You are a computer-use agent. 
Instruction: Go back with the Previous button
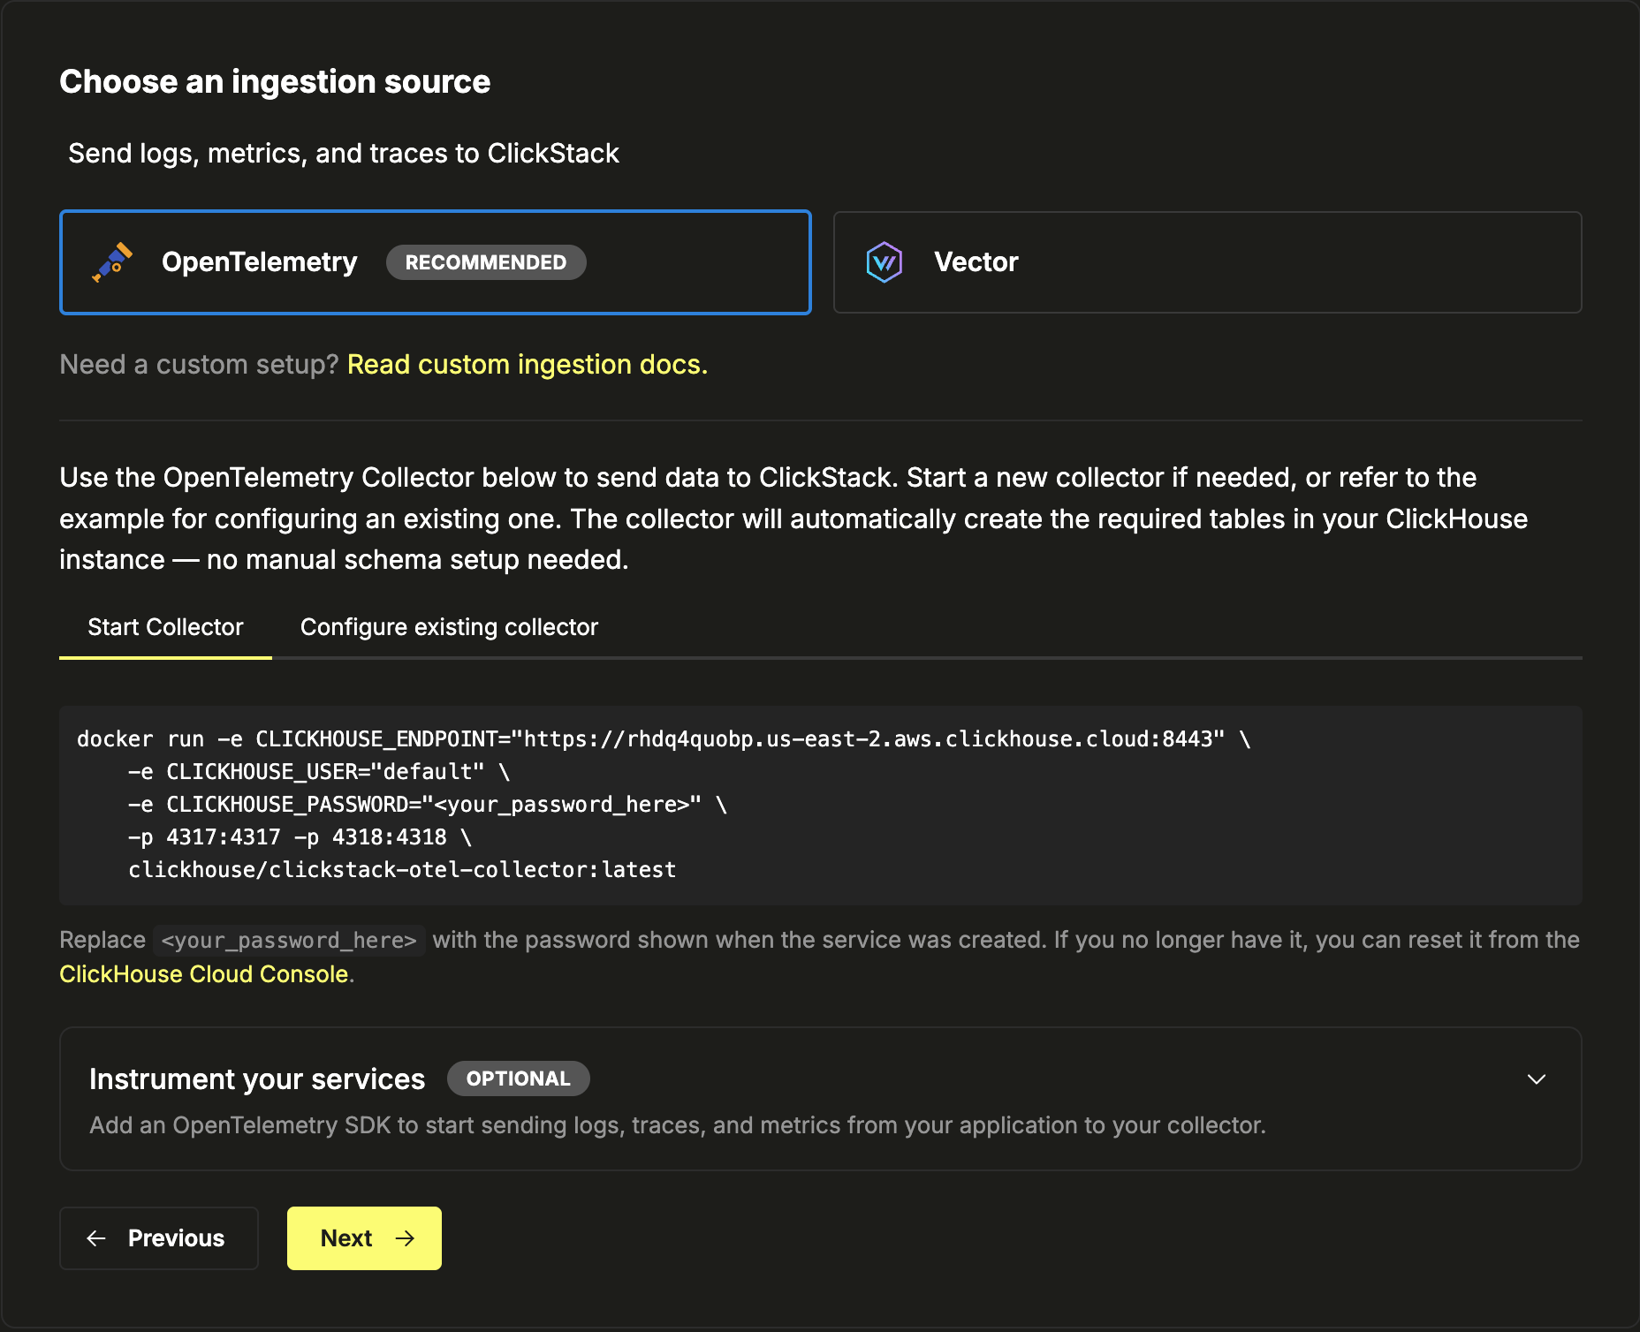click(159, 1238)
